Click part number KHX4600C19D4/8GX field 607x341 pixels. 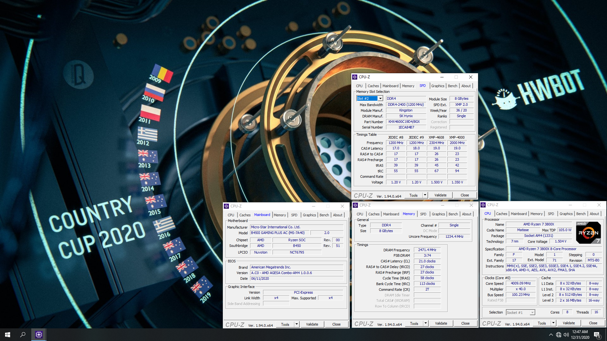tap(406, 122)
